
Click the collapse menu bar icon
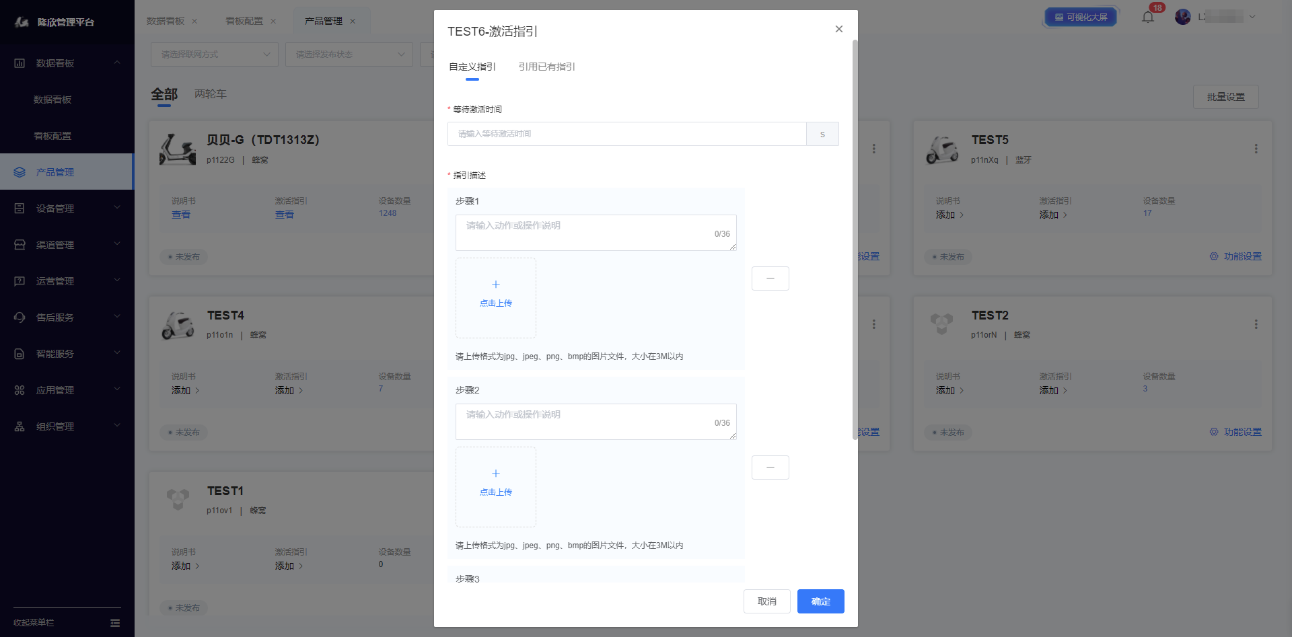click(115, 623)
